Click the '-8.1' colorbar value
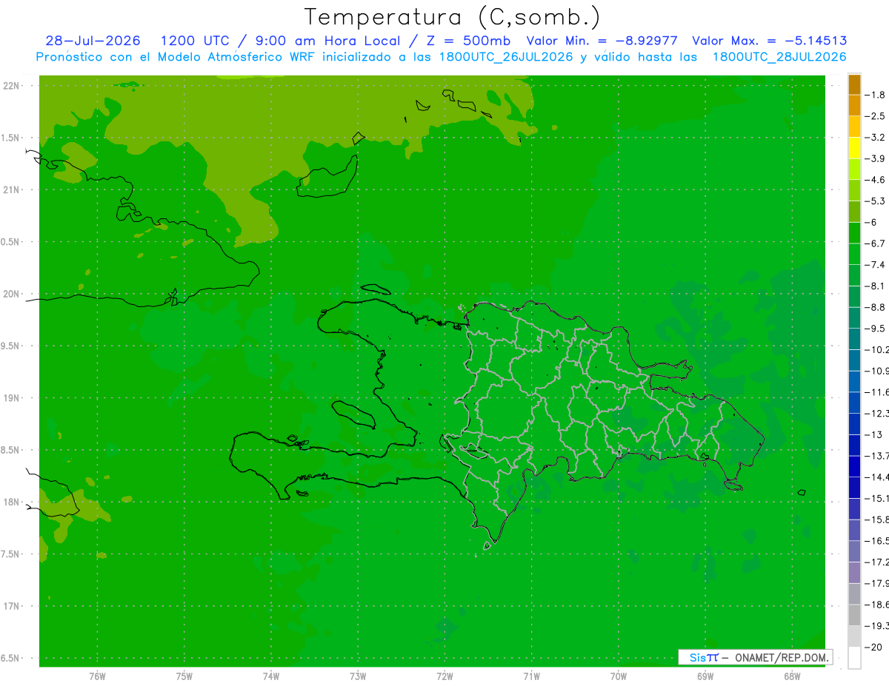Image resolution: width=889 pixels, height=686 pixels. tap(876, 286)
